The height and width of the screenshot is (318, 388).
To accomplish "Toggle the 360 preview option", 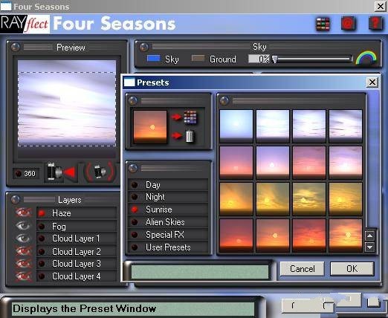I will pos(26,174).
